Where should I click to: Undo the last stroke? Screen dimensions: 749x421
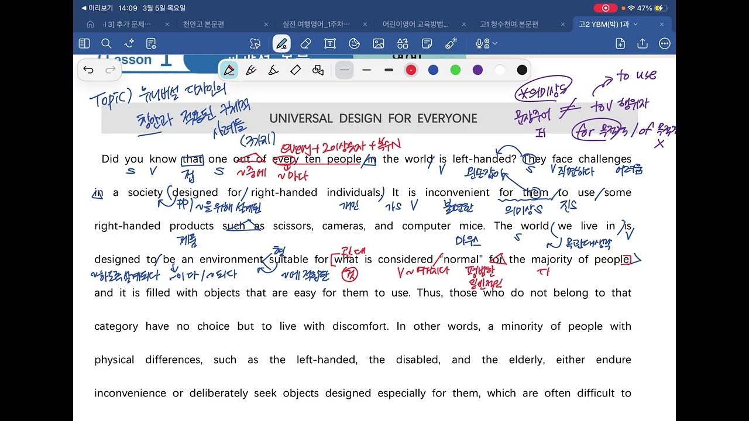(88, 70)
